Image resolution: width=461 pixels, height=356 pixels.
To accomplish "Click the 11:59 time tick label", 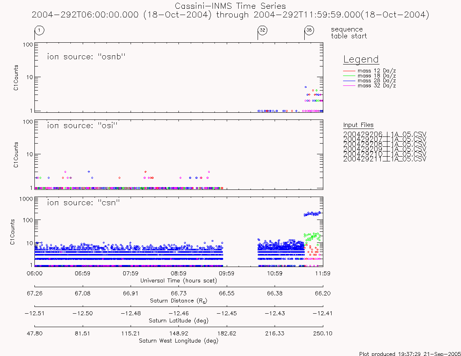I will pyautogui.click(x=323, y=273).
